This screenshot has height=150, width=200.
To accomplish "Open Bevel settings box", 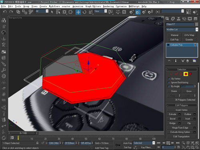I will click(180, 119).
